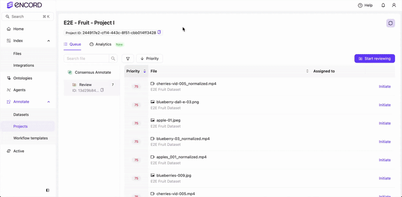Viewport: 402px width, 197px height.
Task: Click image icon of blueberry-dall-e-03.png
Action: click(153, 102)
